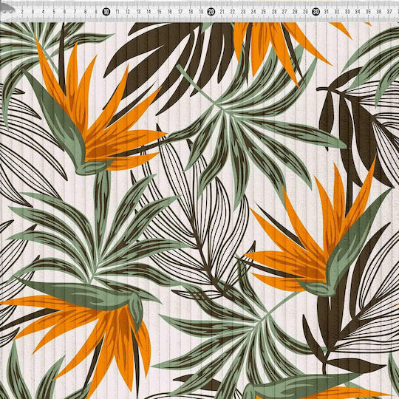Click the number 2 on ruler
The image size is (399, 399).
tap(22, 12)
